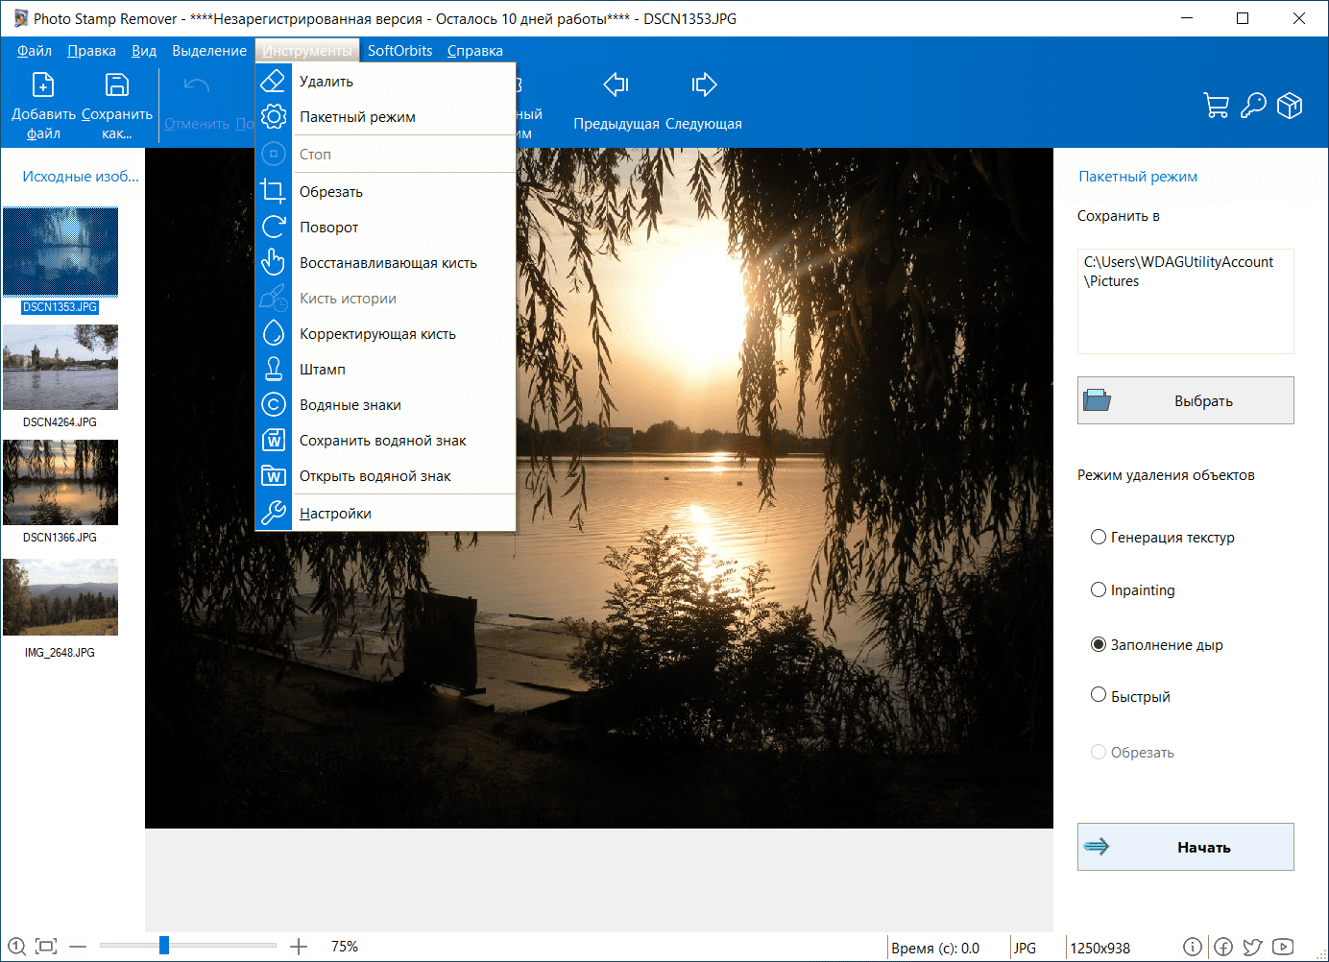Open the shopping cart purchase icon
The image size is (1329, 962).
1217,105
